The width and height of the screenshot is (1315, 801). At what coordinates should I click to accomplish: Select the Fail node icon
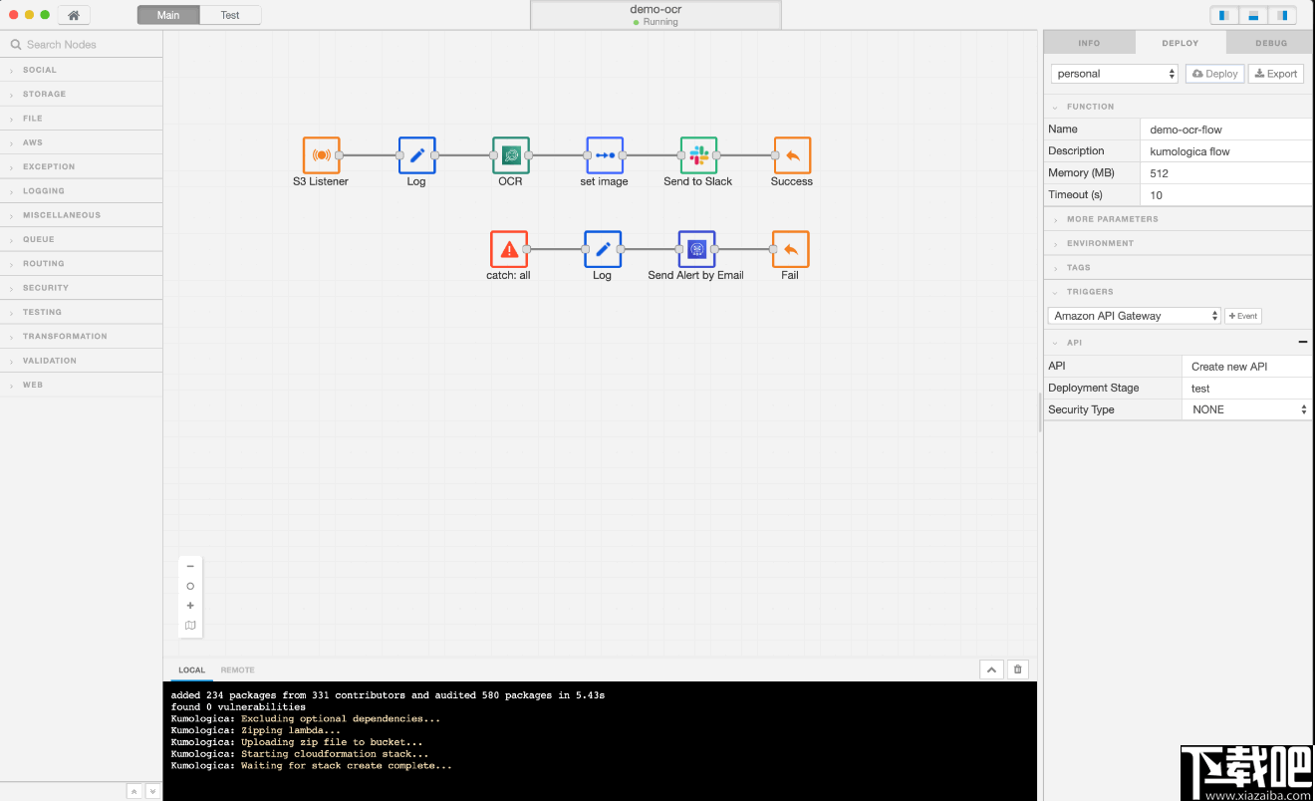(x=790, y=249)
